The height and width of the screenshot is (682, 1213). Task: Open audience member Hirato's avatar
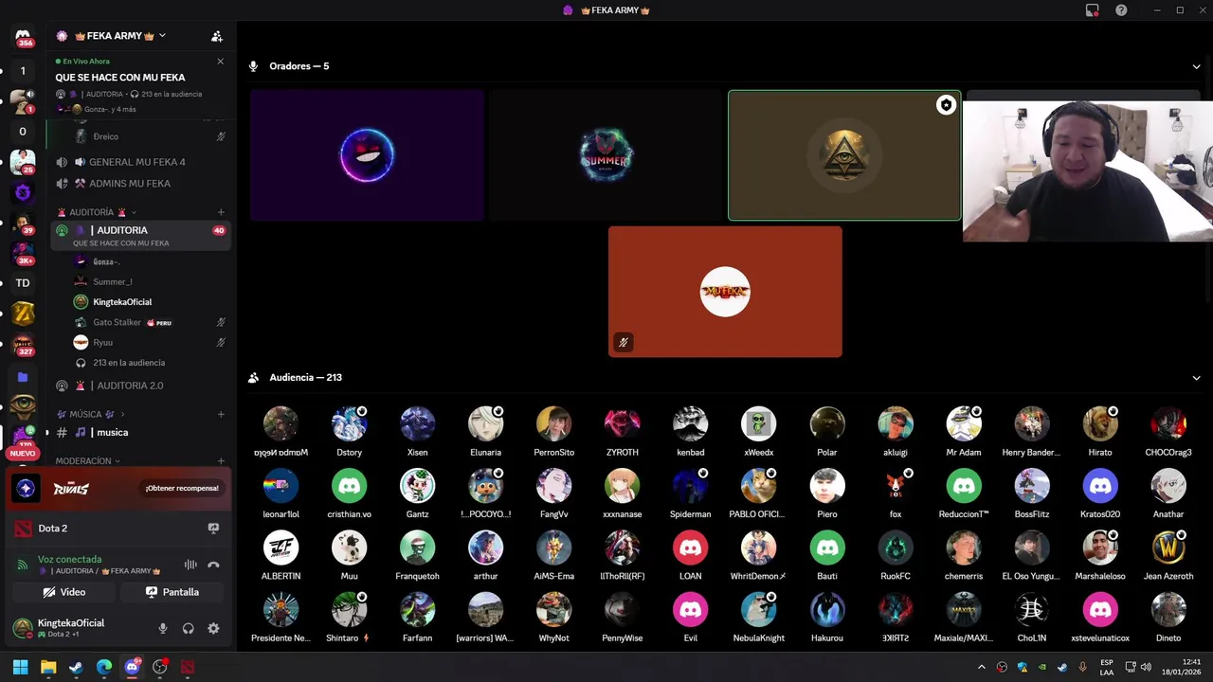(1099, 424)
